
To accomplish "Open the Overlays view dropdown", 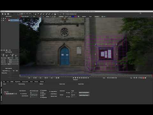I will [x=61, y=17].
